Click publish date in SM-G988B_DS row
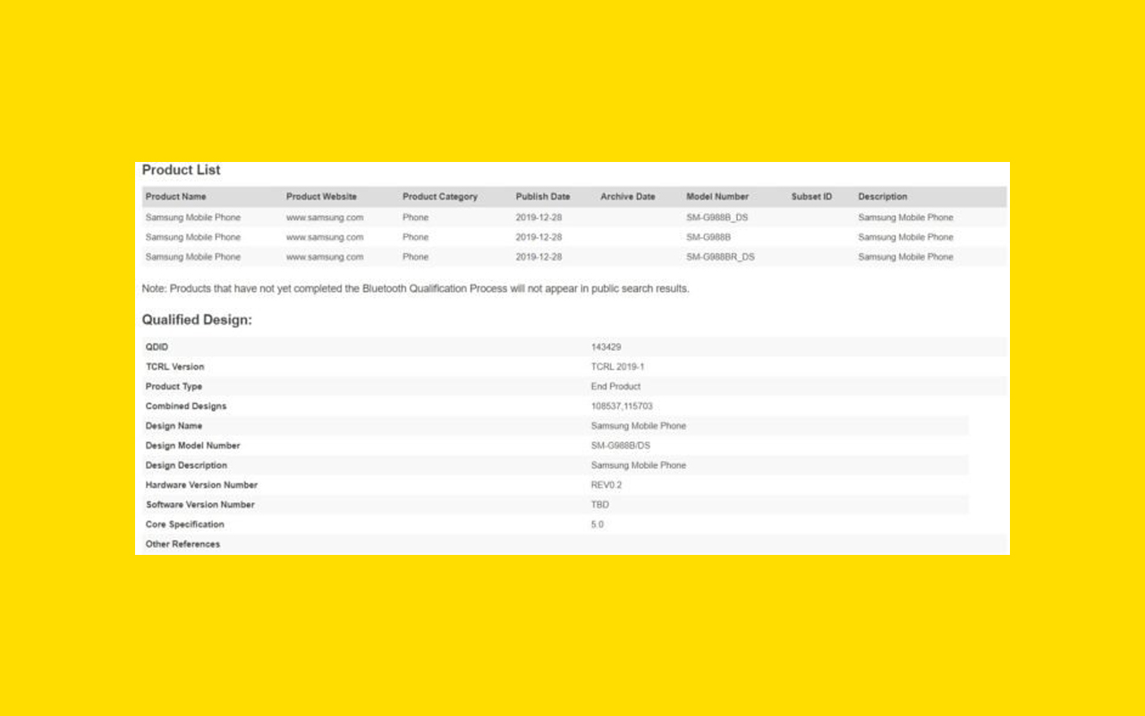Screen dimensions: 1145x716 [539, 217]
